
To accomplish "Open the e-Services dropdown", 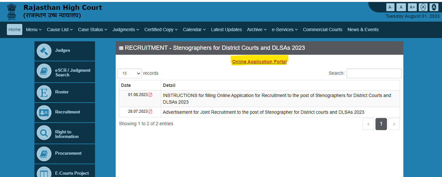I will pyautogui.click(x=285, y=29).
